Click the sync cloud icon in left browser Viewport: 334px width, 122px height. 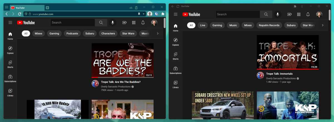[131, 7]
